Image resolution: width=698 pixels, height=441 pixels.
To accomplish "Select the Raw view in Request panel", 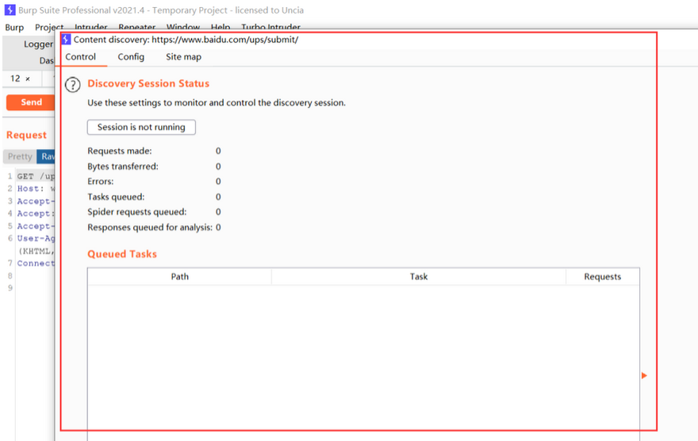I will pyautogui.click(x=46, y=156).
